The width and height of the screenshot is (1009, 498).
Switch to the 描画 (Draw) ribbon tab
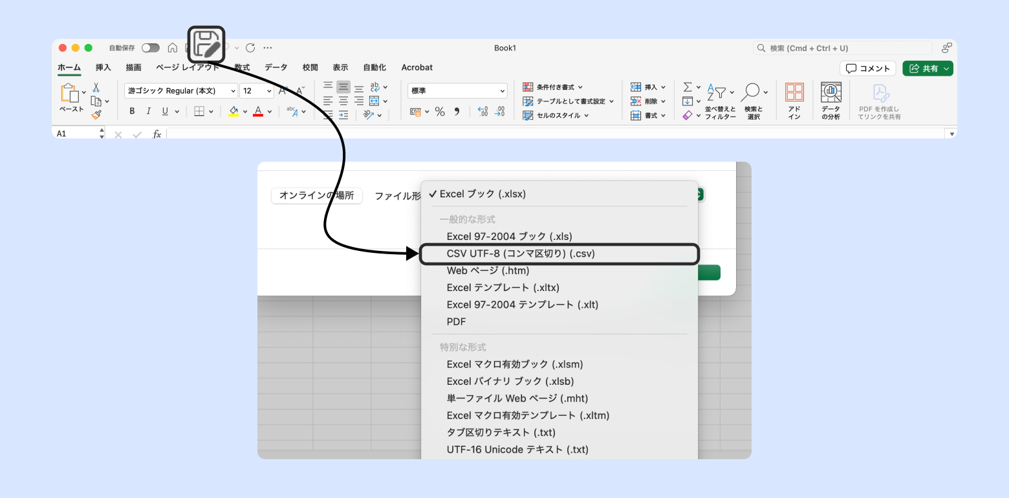click(134, 67)
